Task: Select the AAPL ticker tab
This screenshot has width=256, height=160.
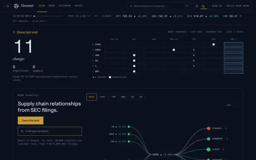Action: [103, 97]
